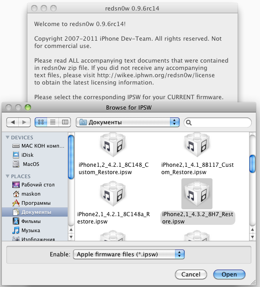Select iPhone2,1_4.1_8B117 Custom Restore file icon
The width and height of the screenshot is (260, 287).
pyautogui.click(x=196, y=144)
